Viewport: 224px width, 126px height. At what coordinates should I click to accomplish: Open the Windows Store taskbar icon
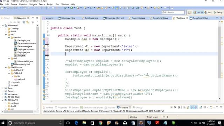click(92, 123)
